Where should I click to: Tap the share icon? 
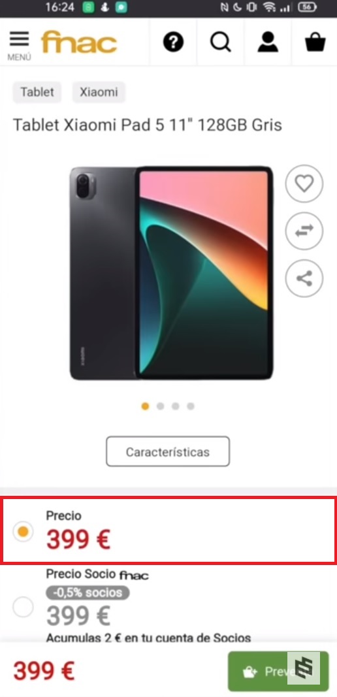point(304,278)
